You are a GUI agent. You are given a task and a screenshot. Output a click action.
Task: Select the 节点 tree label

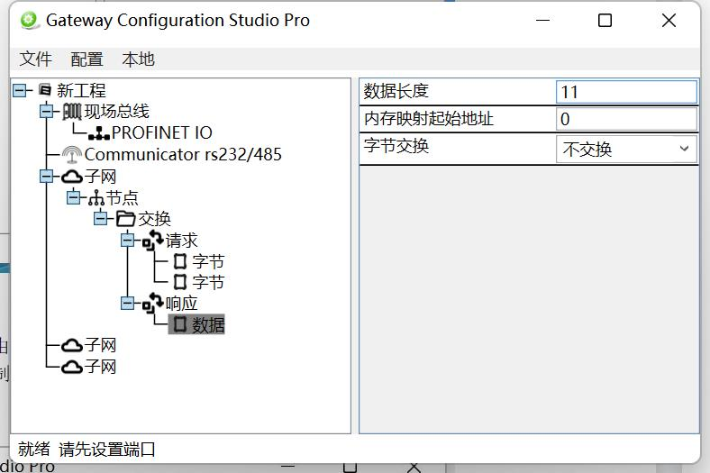pyautogui.click(x=123, y=198)
